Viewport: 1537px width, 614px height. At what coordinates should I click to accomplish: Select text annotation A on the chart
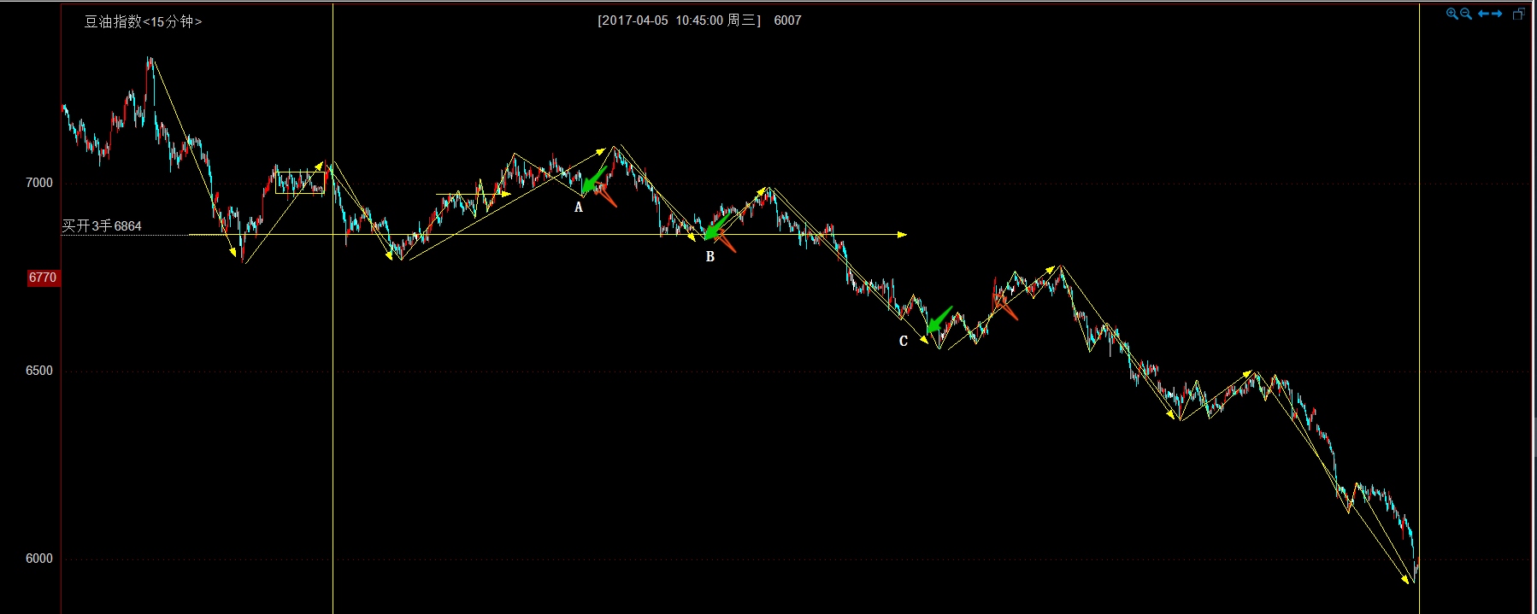[x=579, y=208]
